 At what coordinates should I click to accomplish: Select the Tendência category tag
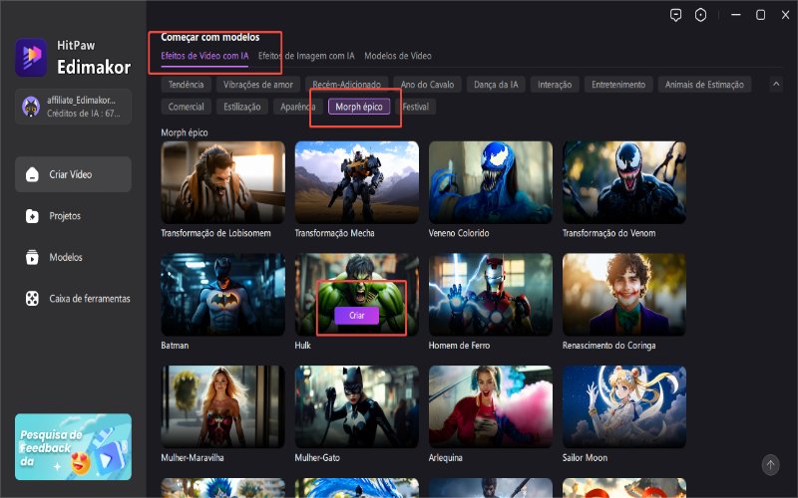[186, 85]
